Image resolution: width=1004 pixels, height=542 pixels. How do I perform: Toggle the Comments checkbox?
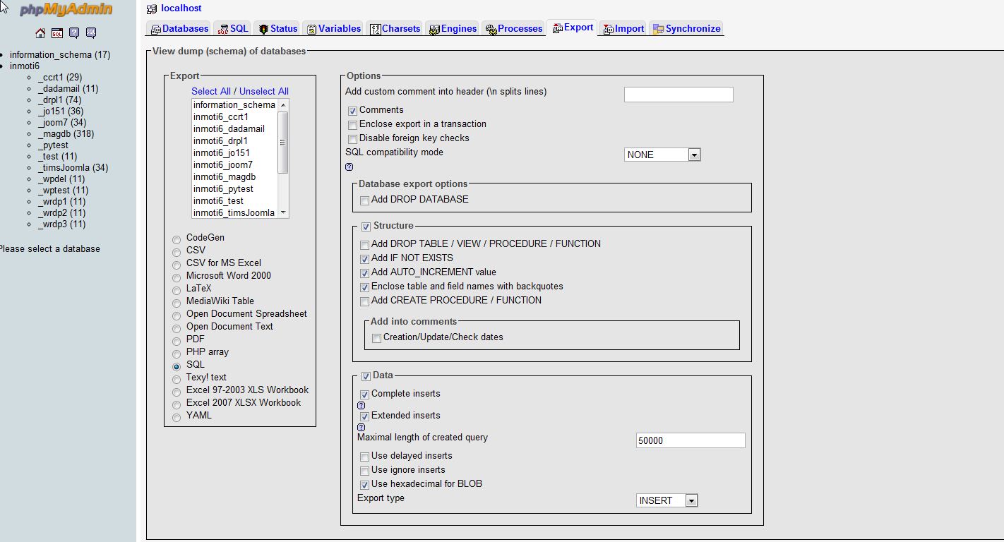coord(352,111)
